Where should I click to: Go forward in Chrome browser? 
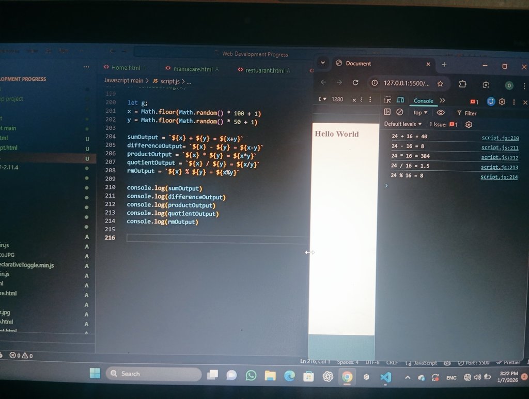point(339,82)
